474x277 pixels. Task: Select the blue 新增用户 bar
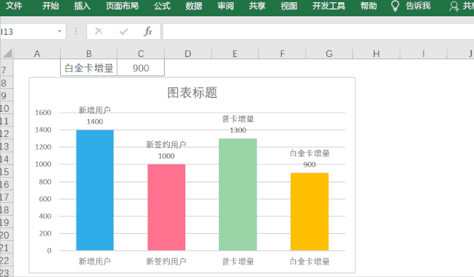point(95,190)
